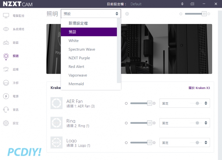Select highlighted 預設 profile entry
This screenshot has width=222, height=160.
coord(89,32)
